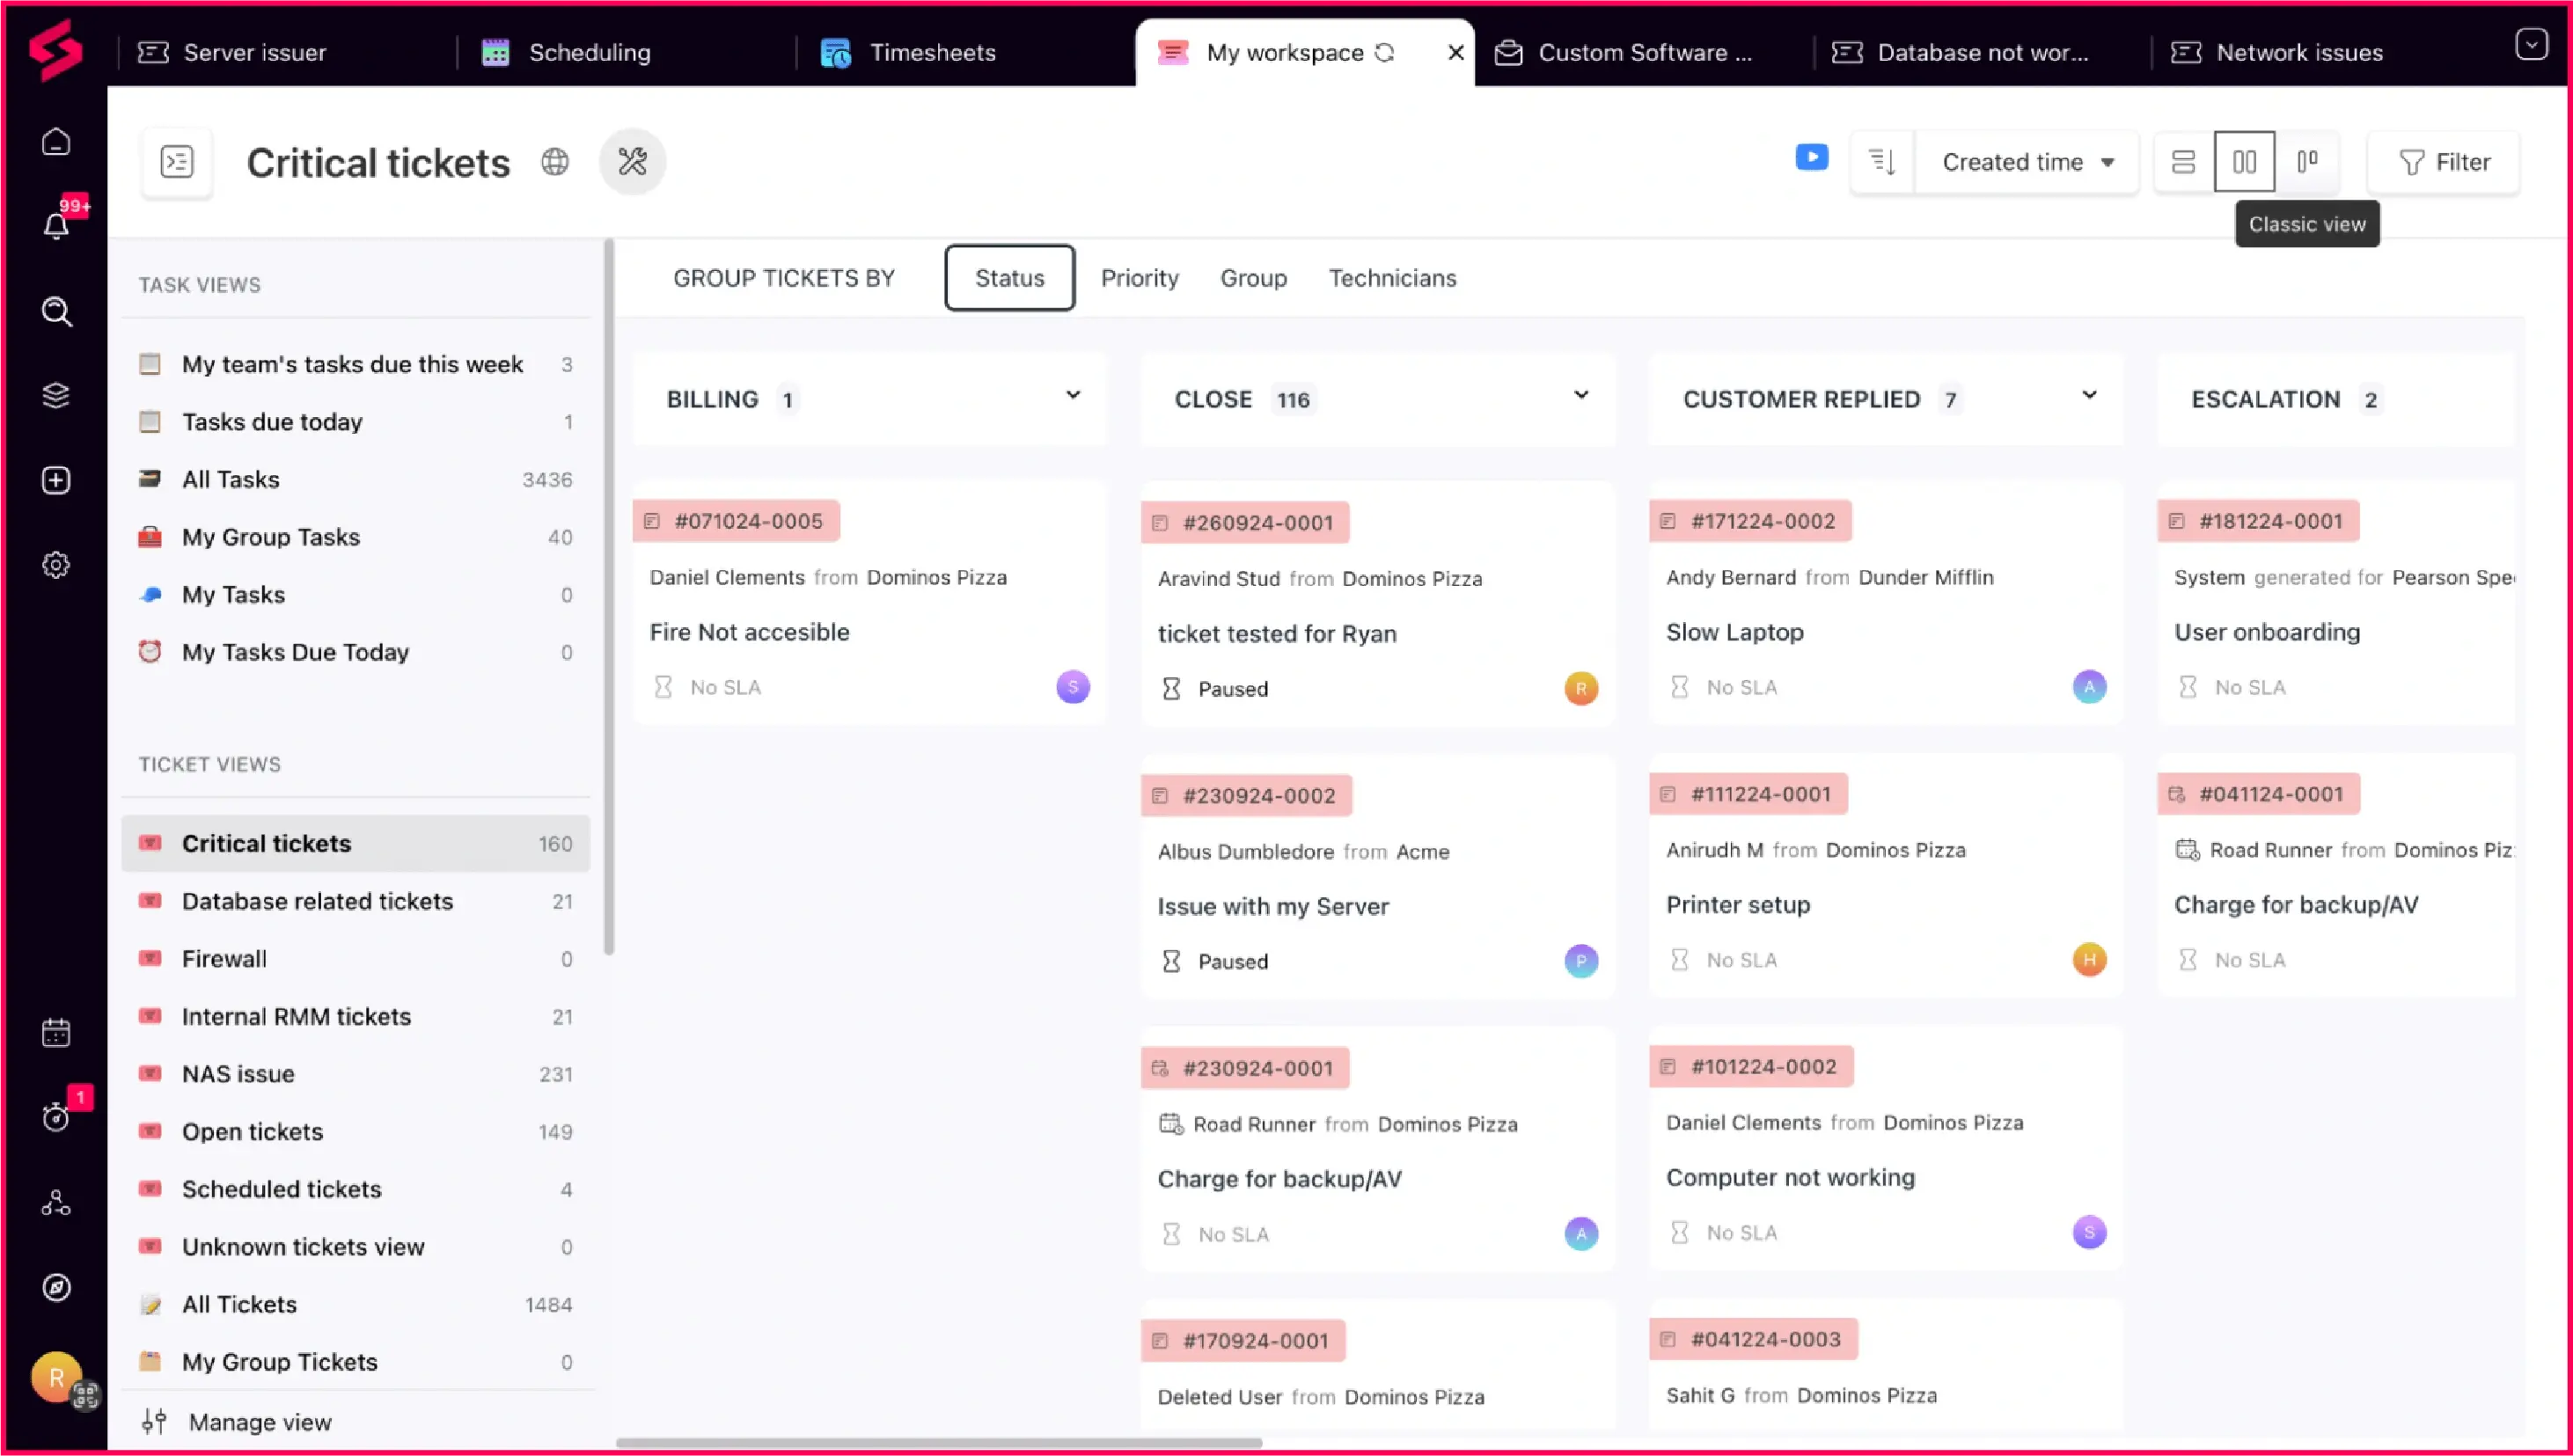Viewport: 2573px width, 1456px height.
Task: Switch to list view layout
Action: click(x=2183, y=161)
